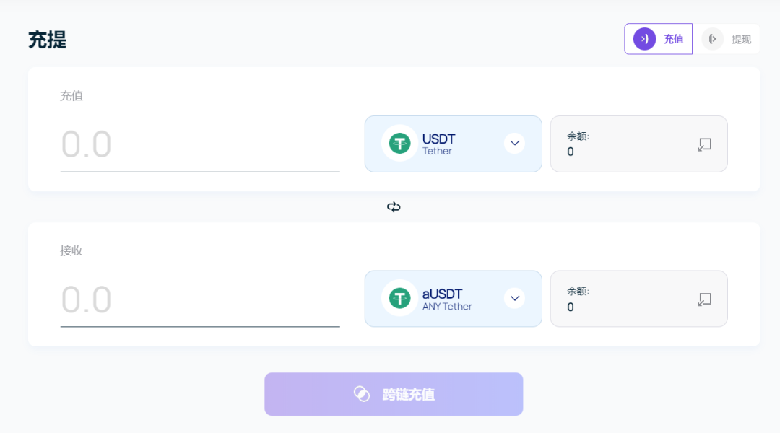Click the top 余额 balance value 0

pyautogui.click(x=571, y=152)
